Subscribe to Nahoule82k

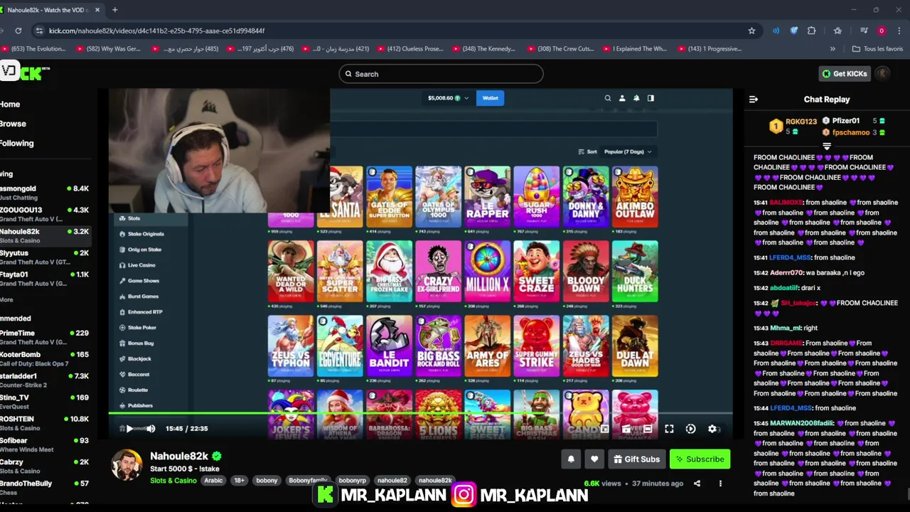(x=700, y=459)
